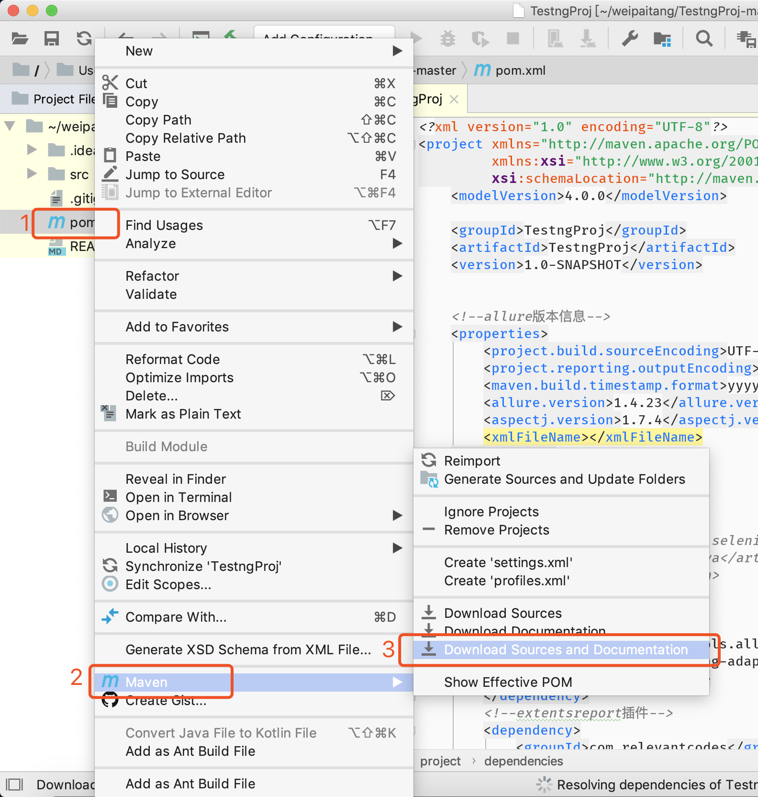Select Ignore Projects in Maven submenu
The width and height of the screenshot is (758, 797).
pos(561,512)
